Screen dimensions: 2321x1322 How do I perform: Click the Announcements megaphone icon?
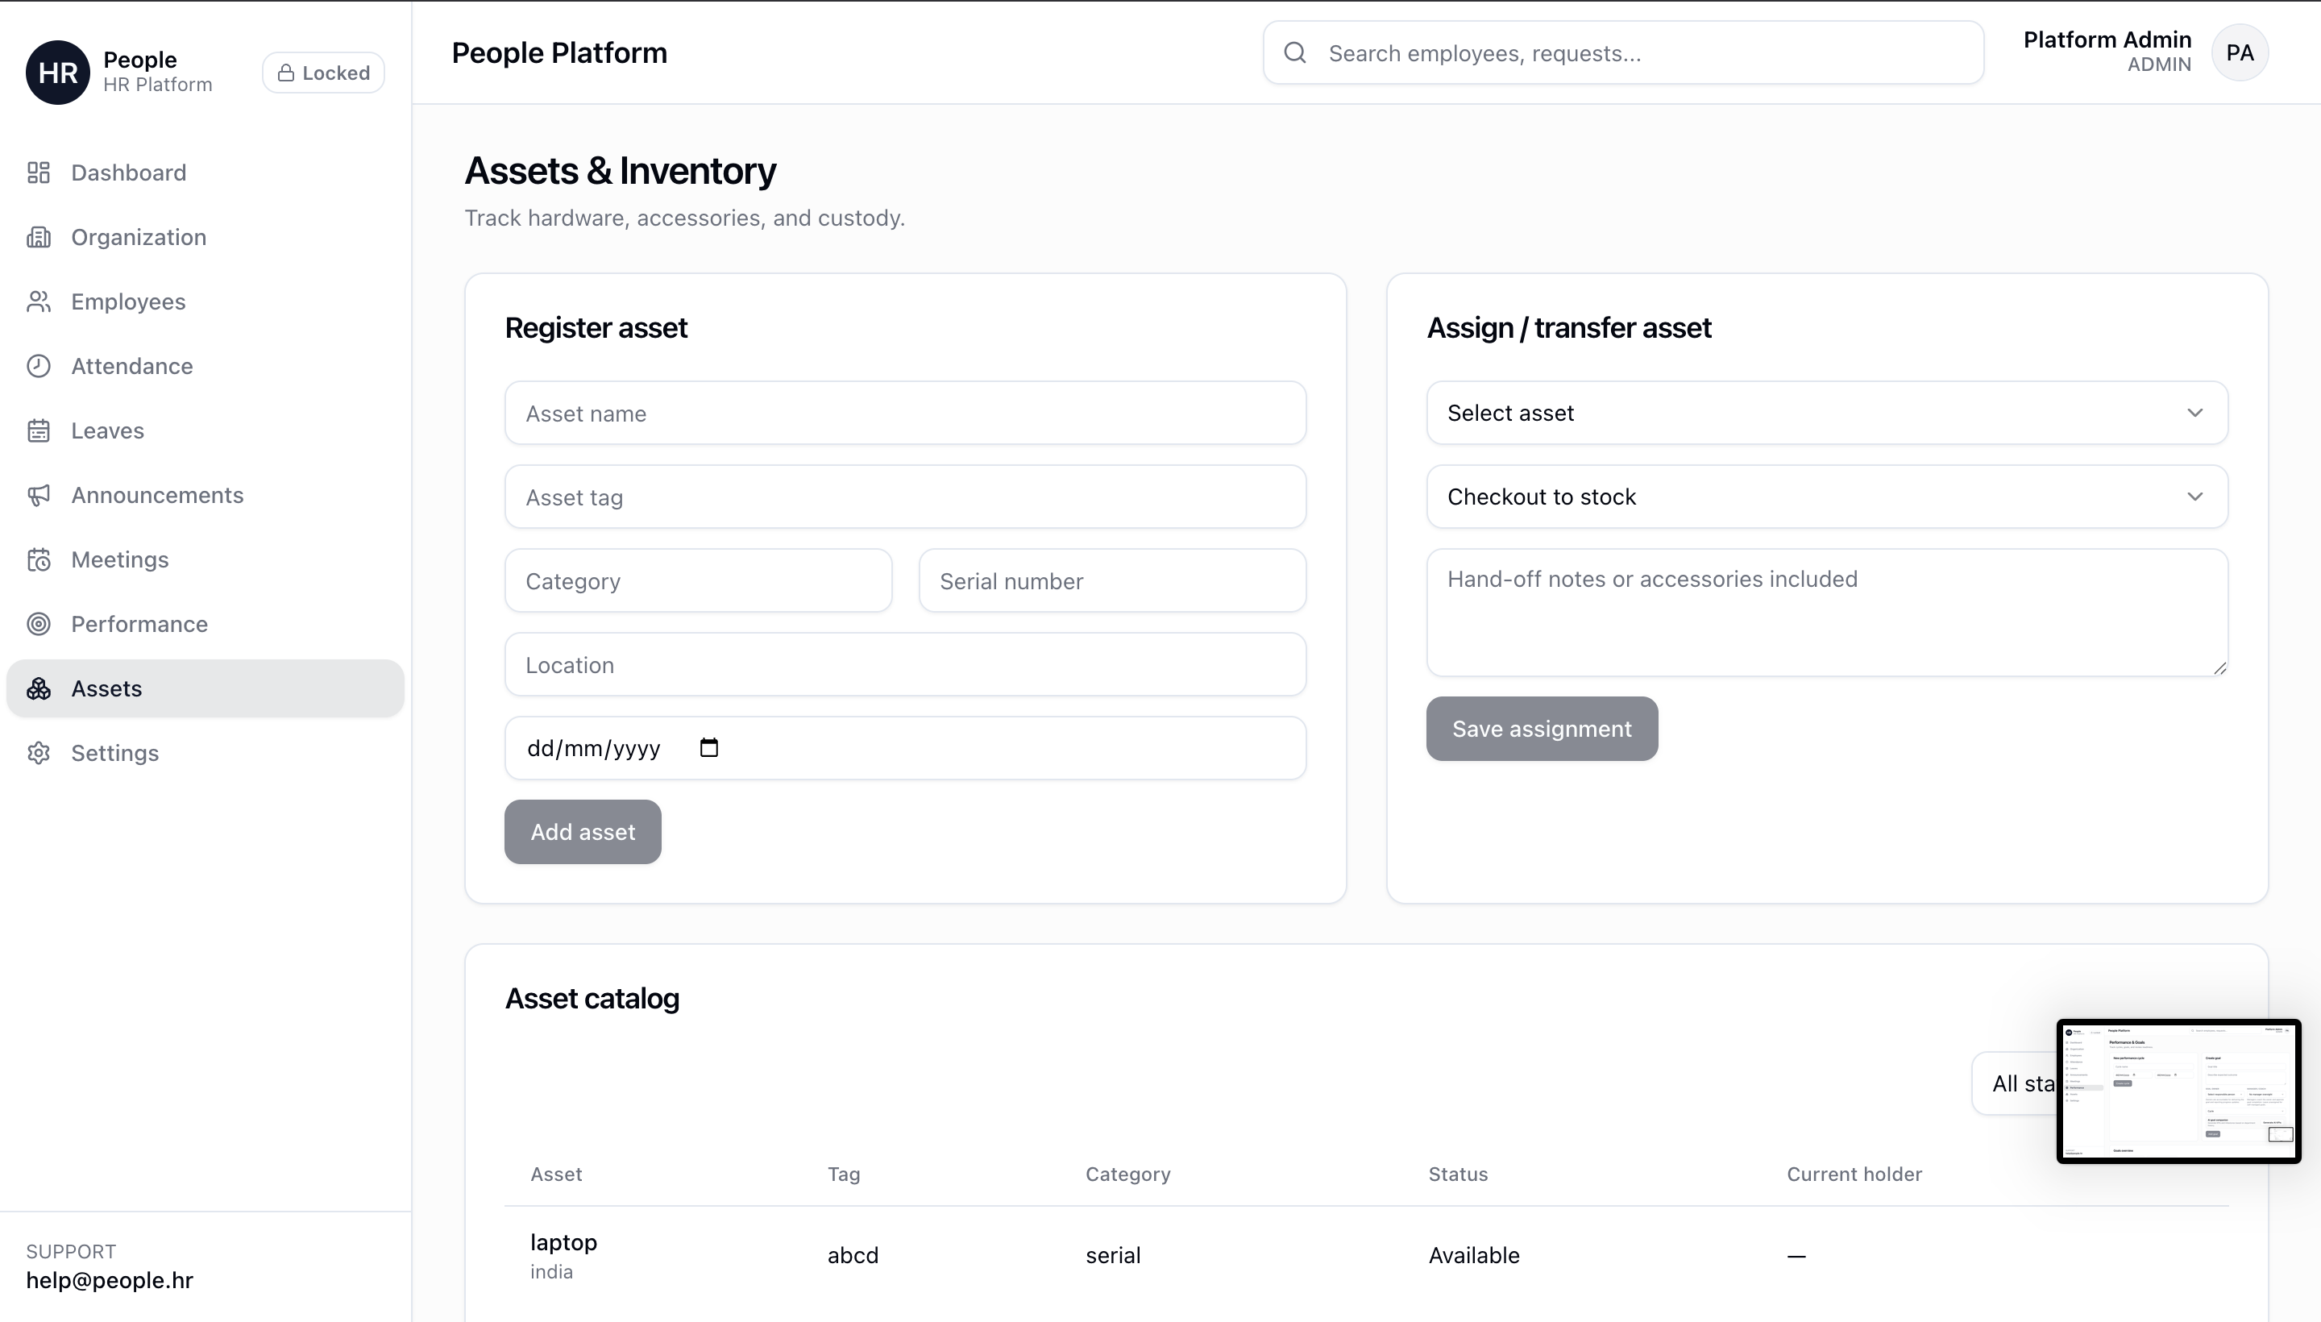click(38, 495)
